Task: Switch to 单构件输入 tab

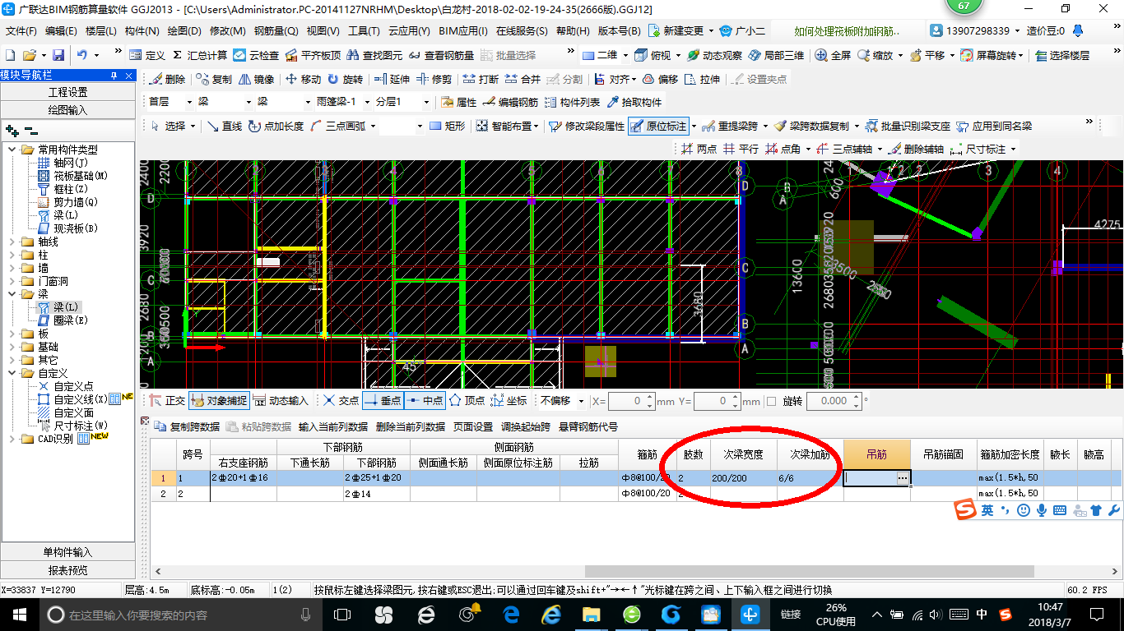Action: [x=68, y=551]
